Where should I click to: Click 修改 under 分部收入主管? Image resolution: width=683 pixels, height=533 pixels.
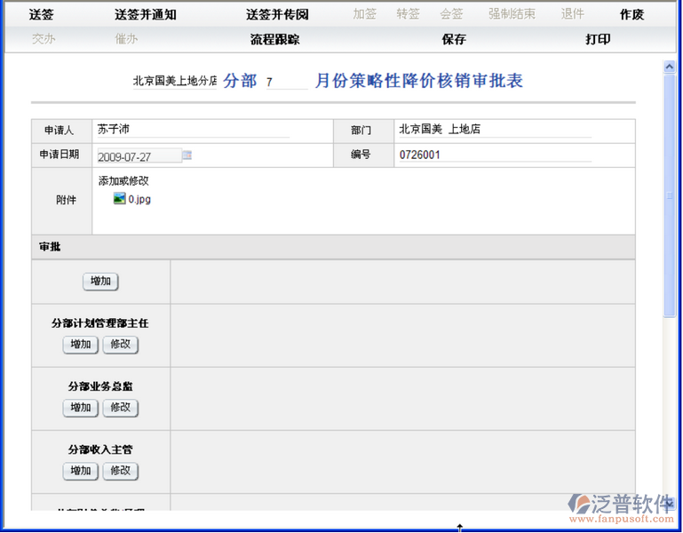click(121, 471)
